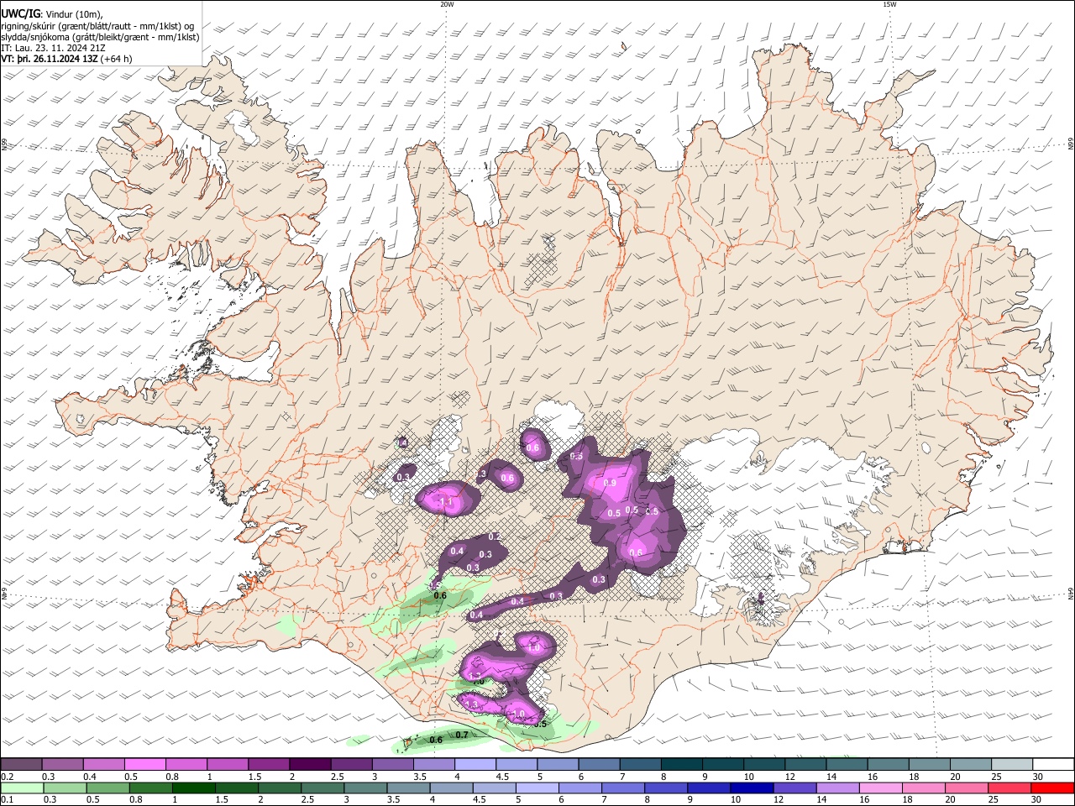The height and width of the screenshot is (806, 1075).
Task: Select the darkest purple swatch in upper legend
Action: tap(309, 764)
